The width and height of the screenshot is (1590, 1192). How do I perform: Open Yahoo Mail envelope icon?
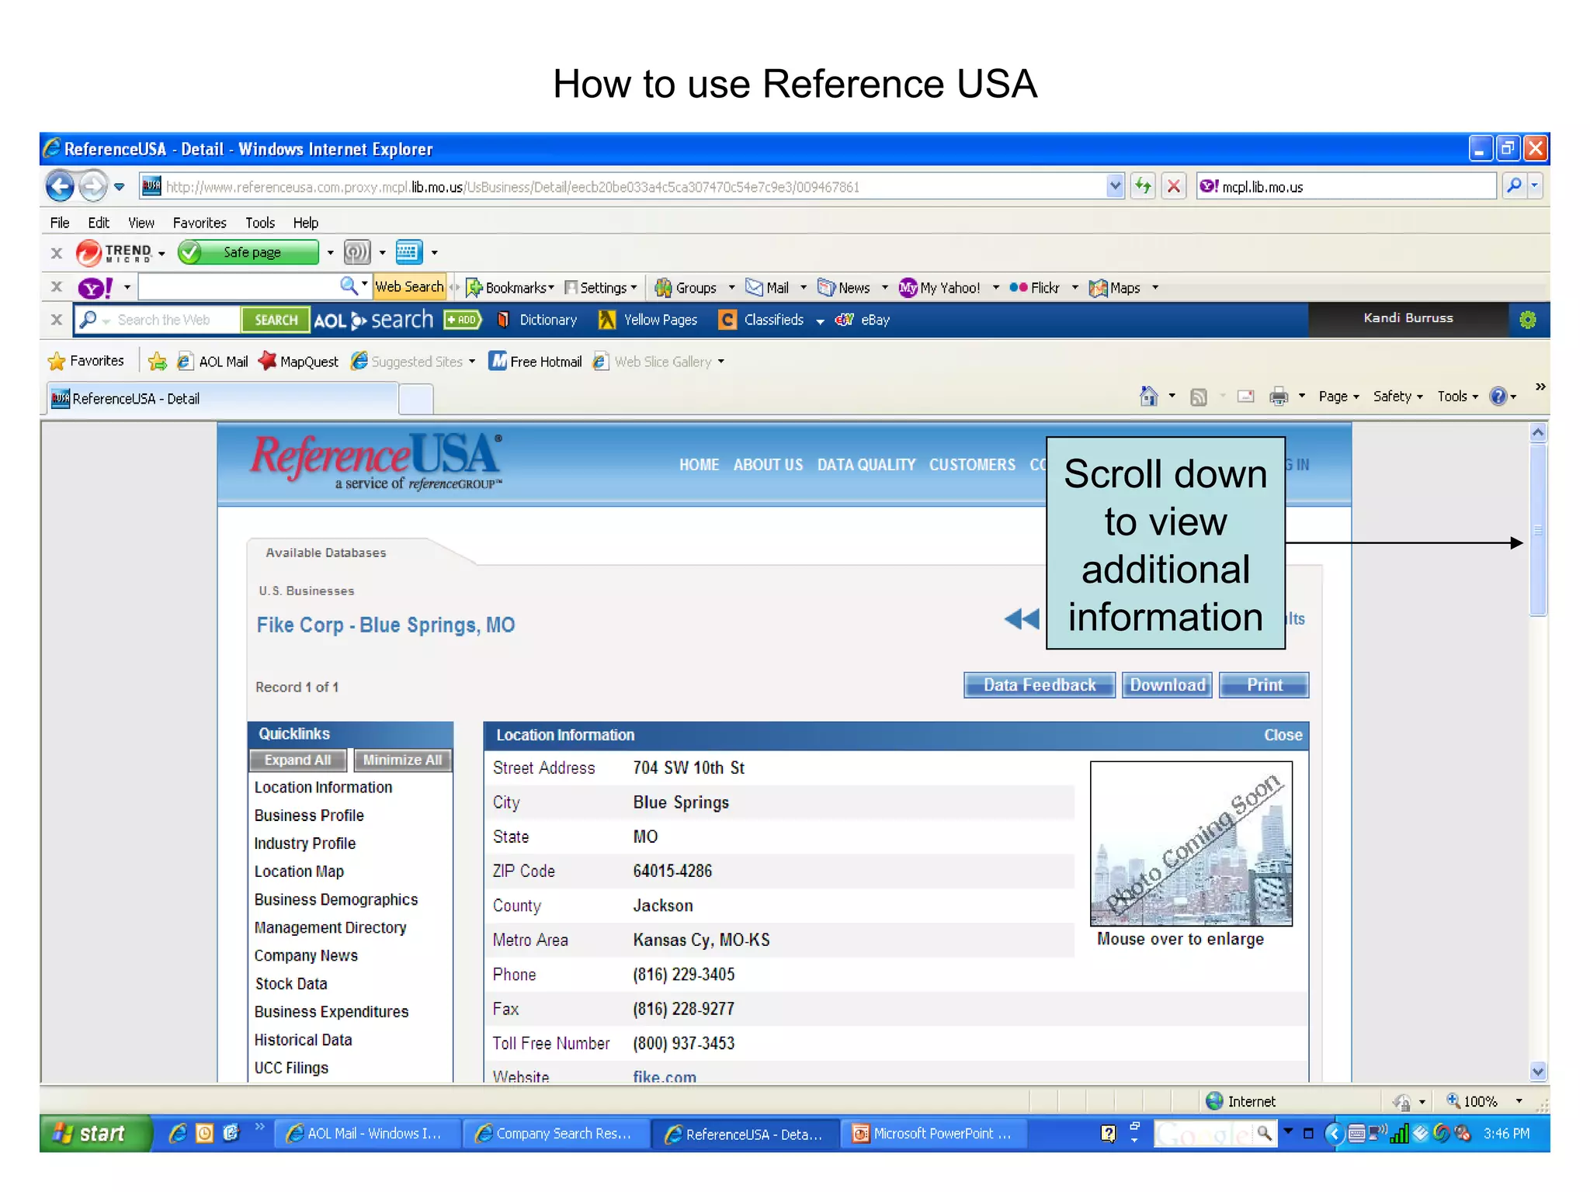[754, 288]
